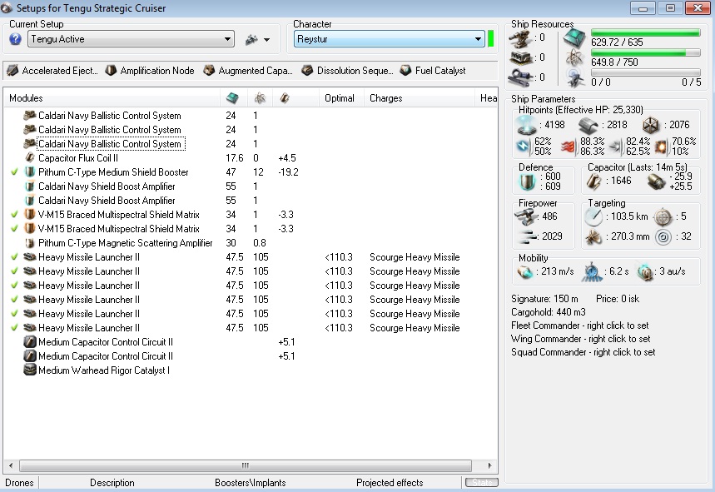This screenshot has width=715, height=492.
Task: Toggle active state of Pithum C-Type Medium Shield Booster
Action: 15,172
